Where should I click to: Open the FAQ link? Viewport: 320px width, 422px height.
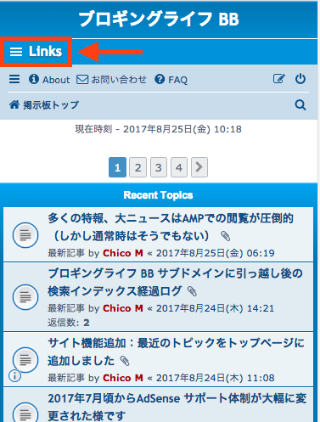(171, 80)
